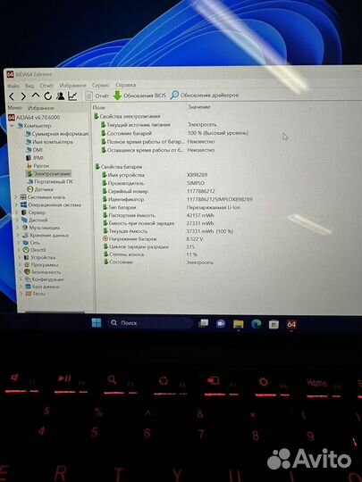The image size is (362, 482).
Task: Click Обновления драйверов toolbar button
Action: click(x=205, y=95)
